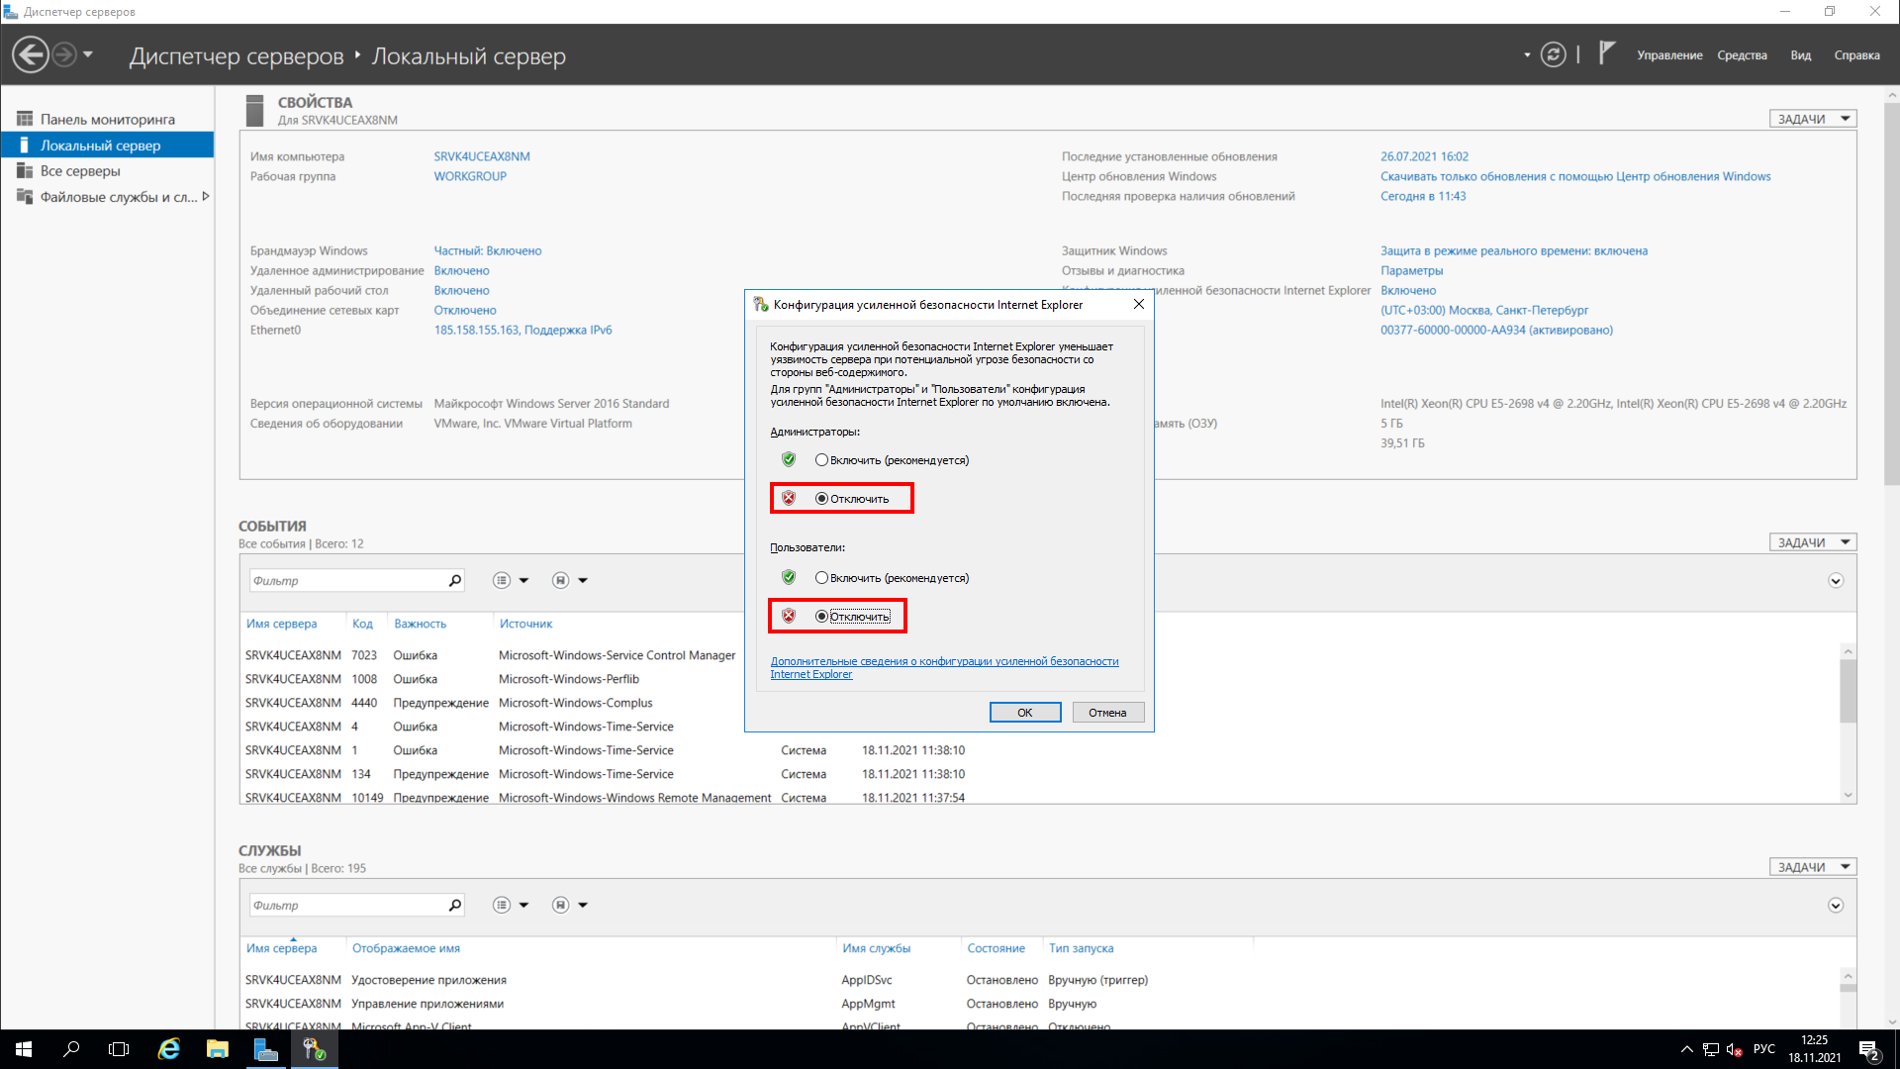The height and width of the screenshot is (1069, 1900).
Task: Click the Events filter search magnifier icon
Action: point(455,581)
